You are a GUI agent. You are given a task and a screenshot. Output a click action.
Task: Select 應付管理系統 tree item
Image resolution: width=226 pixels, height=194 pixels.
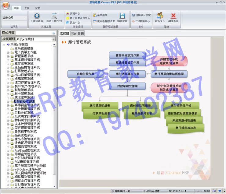tap(24, 101)
